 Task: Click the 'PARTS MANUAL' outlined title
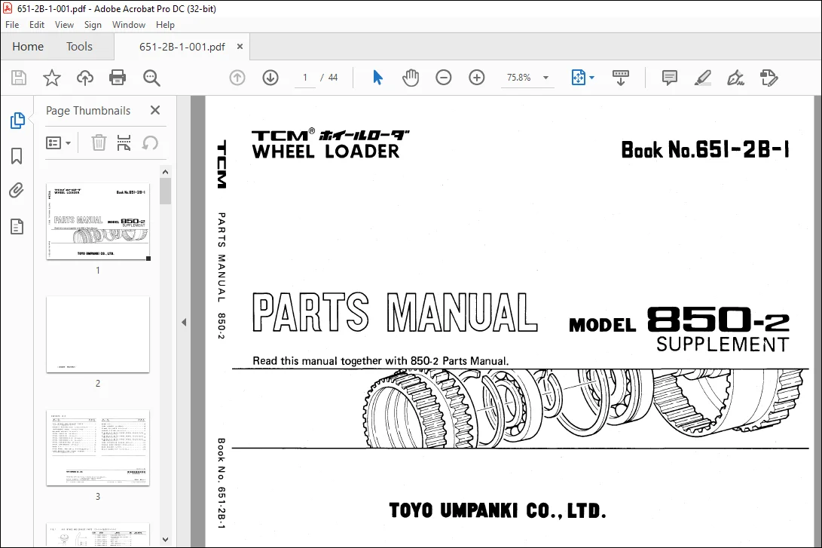tap(395, 313)
